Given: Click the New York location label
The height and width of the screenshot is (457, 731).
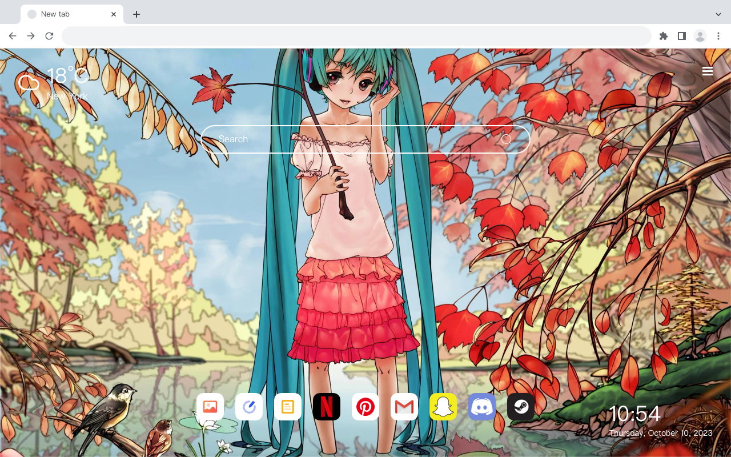Looking at the screenshot, I should coord(67,96).
